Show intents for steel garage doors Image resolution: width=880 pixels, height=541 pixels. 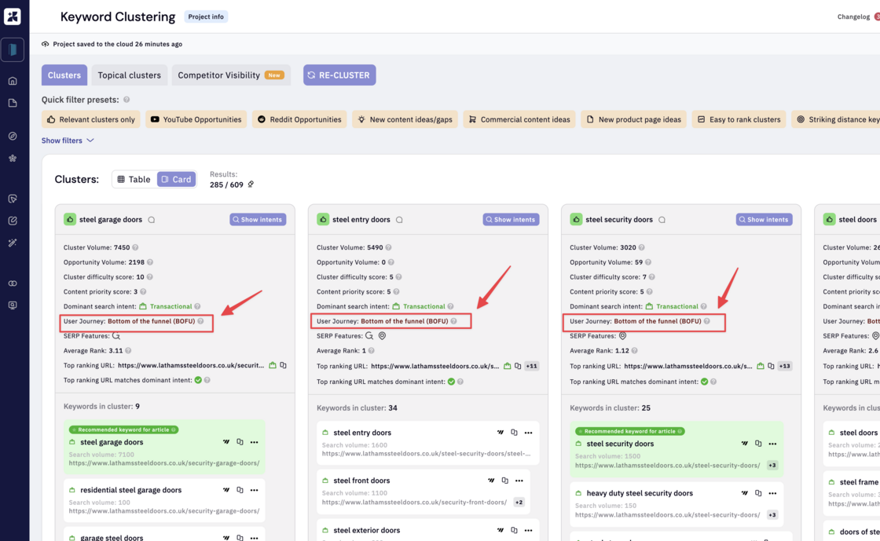[258, 220]
